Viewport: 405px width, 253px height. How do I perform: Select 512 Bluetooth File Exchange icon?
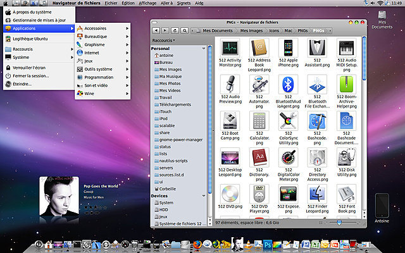tap(317, 84)
